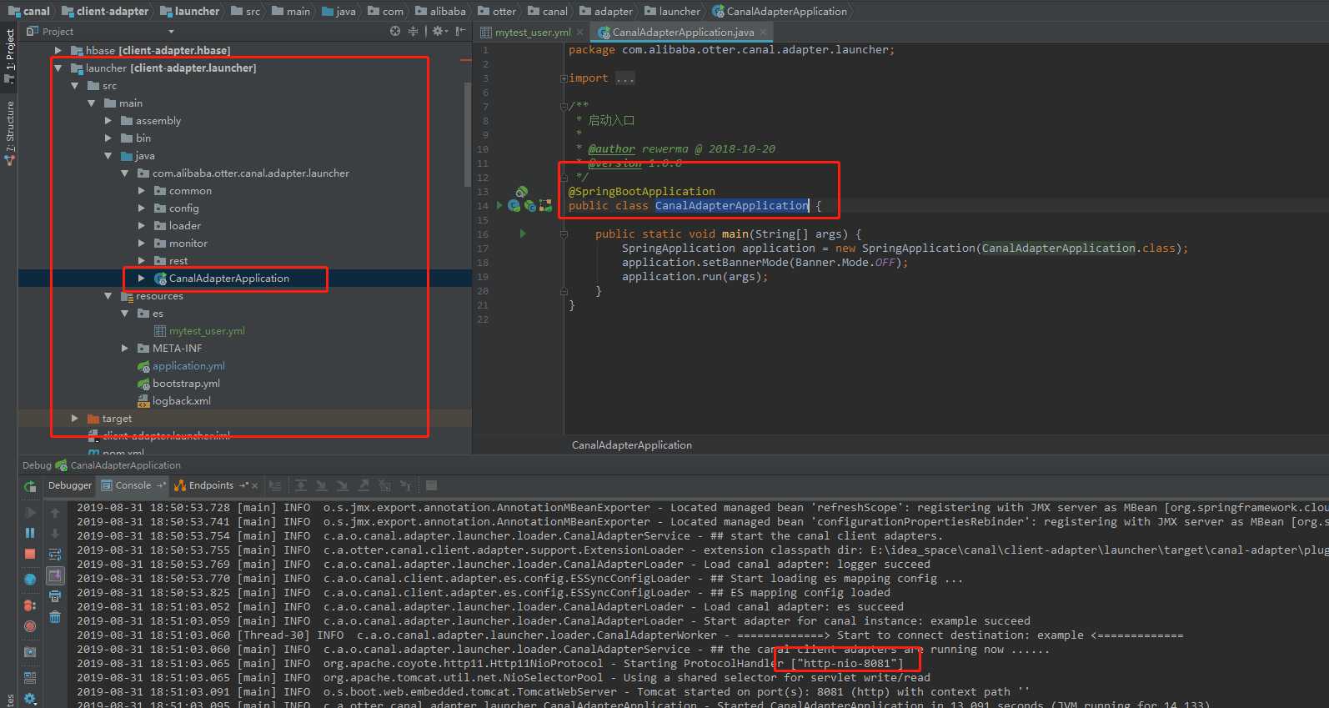Open debug Settings gear icon
The image size is (1329, 708).
30,699
